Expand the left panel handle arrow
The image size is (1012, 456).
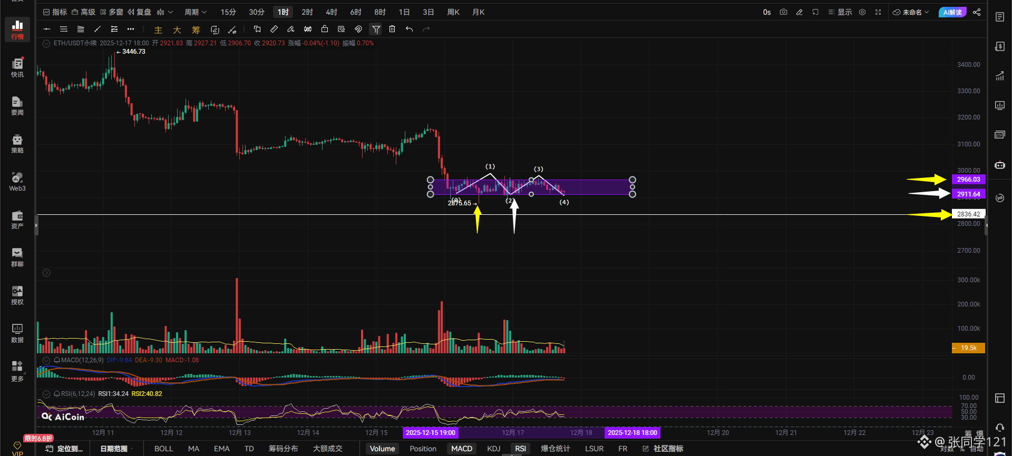point(36,225)
